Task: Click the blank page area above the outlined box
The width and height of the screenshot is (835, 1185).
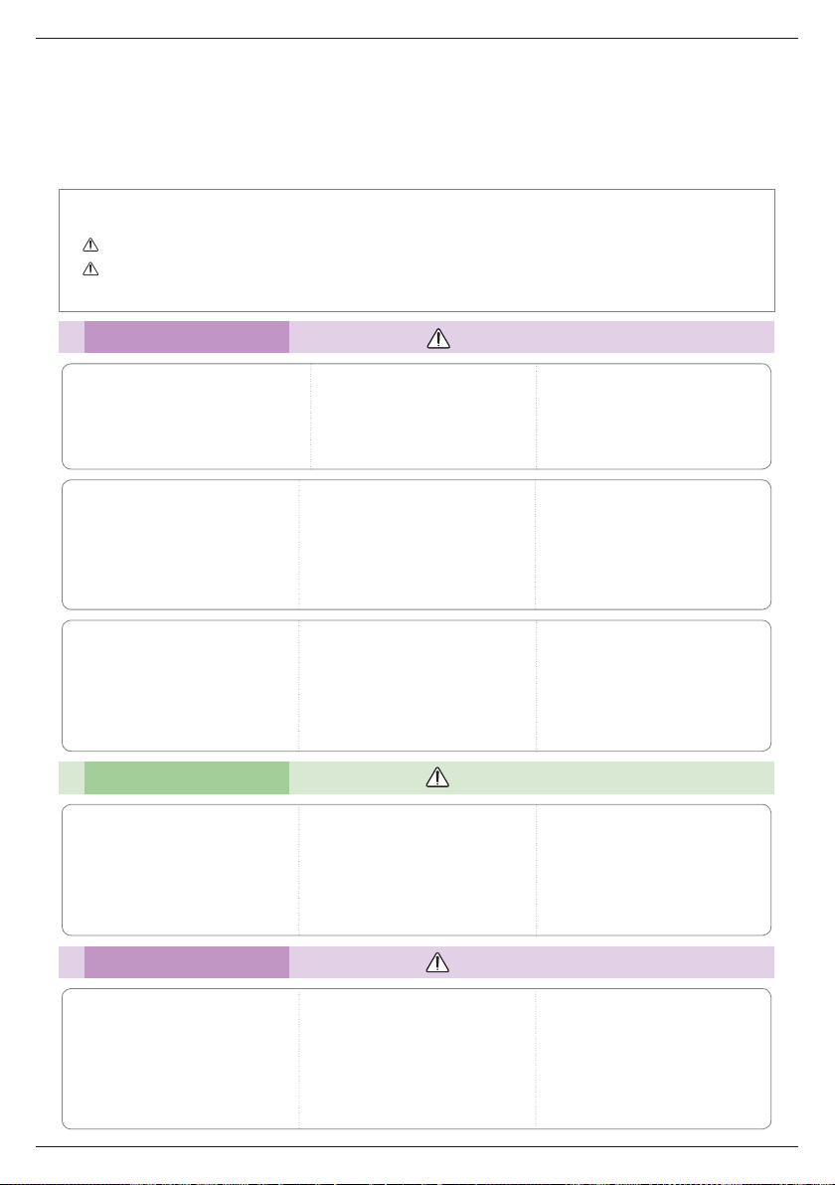Action: click(x=417, y=113)
